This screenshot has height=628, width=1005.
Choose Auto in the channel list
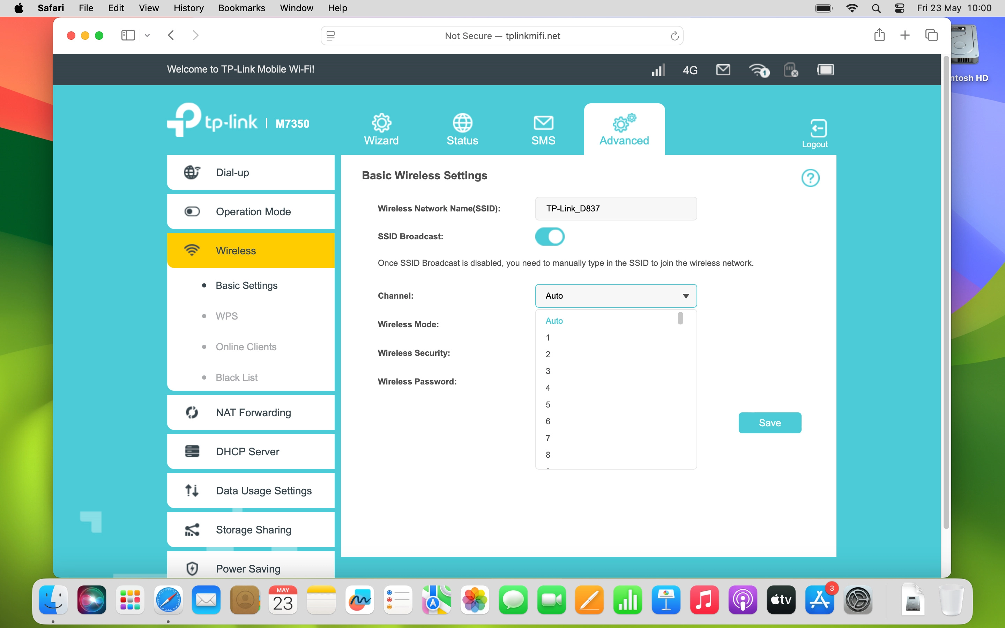pos(554,321)
